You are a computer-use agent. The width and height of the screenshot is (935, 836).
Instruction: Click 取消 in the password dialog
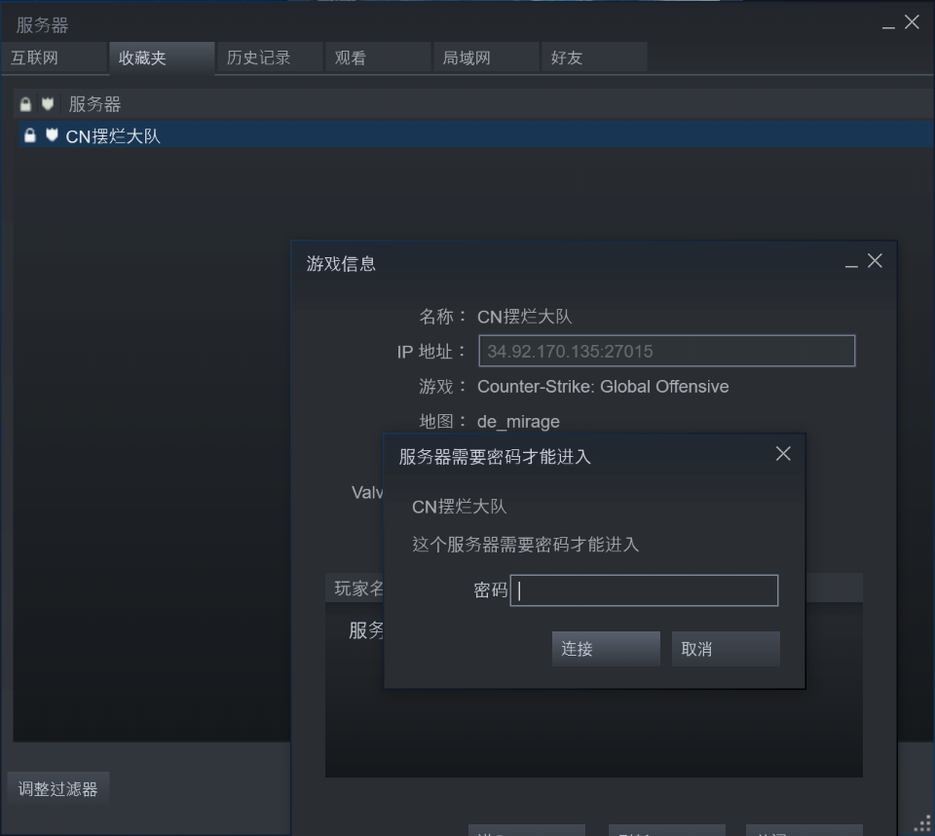click(x=725, y=649)
